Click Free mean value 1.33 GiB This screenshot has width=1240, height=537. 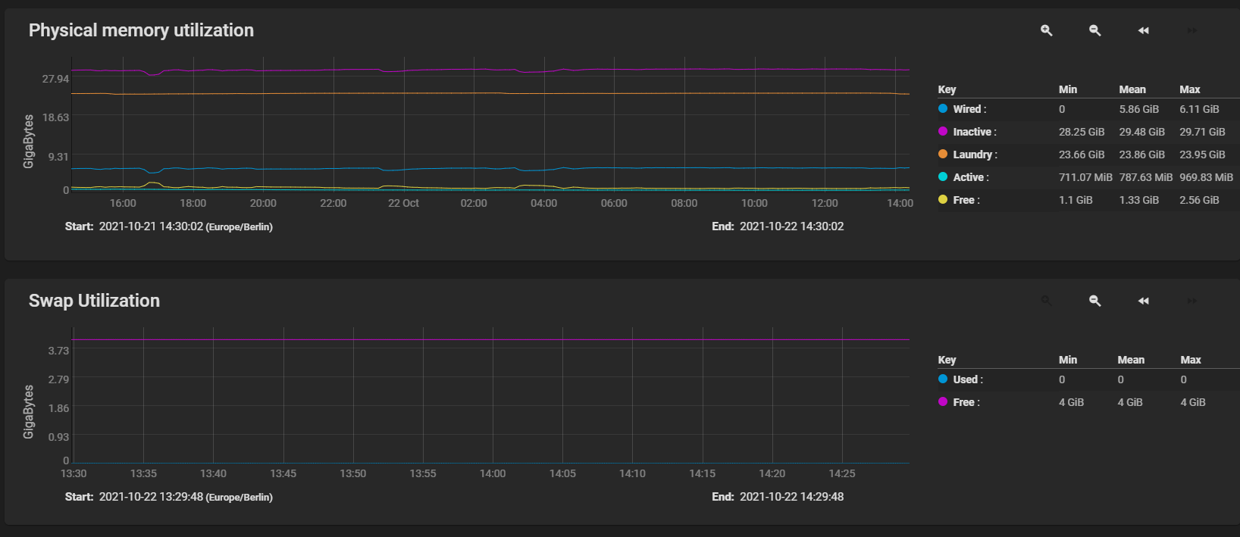pos(1139,200)
